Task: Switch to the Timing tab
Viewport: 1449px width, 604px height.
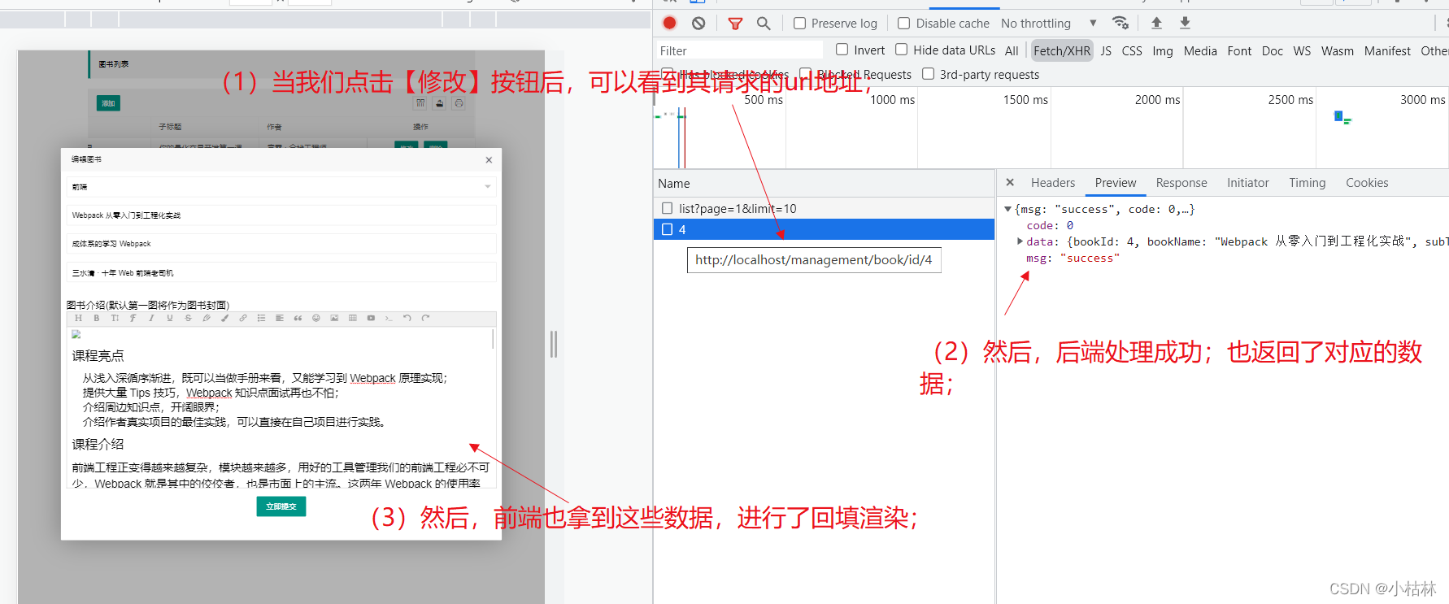Action: [x=1308, y=183]
